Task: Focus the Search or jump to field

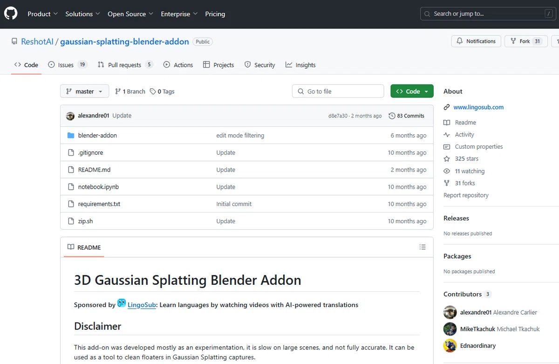Action: pyautogui.click(x=489, y=14)
